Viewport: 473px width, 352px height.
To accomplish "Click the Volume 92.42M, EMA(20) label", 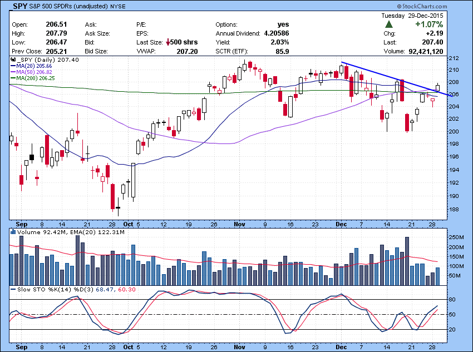I will pos(71,232).
